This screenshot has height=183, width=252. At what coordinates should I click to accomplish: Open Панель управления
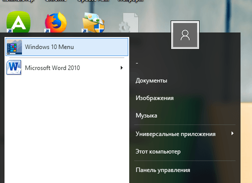click(x=163, y=170)
